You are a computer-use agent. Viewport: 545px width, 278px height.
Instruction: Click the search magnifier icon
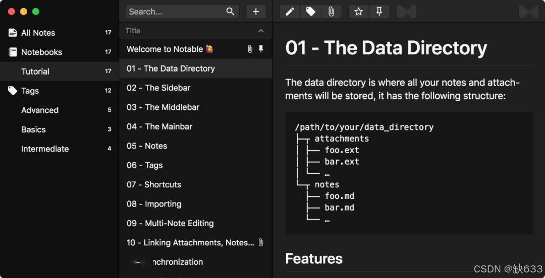[x=230, y=12]
